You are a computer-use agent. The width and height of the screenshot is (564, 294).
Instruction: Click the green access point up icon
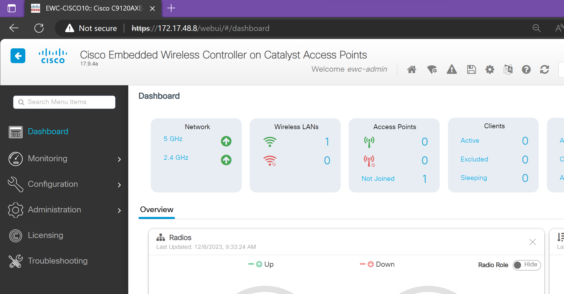[369, 142]
